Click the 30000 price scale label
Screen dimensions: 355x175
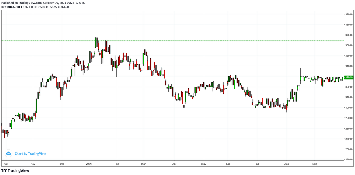tap(348, 108)
